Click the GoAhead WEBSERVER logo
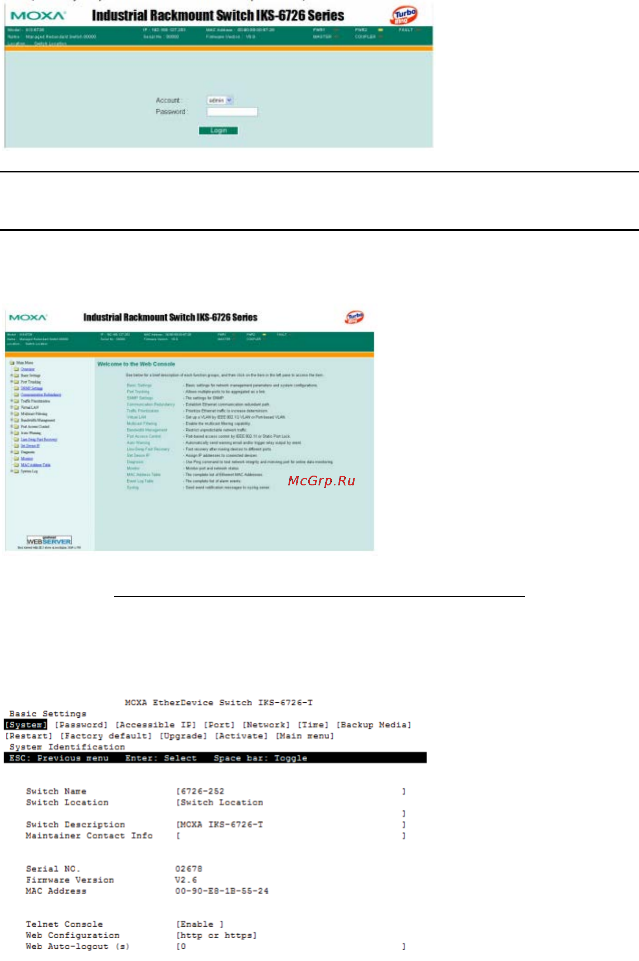The height and width of the screenshot is (961, 639). pos(49,540)
